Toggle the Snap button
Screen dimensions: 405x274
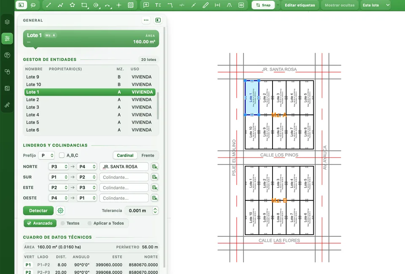[263, 5]
